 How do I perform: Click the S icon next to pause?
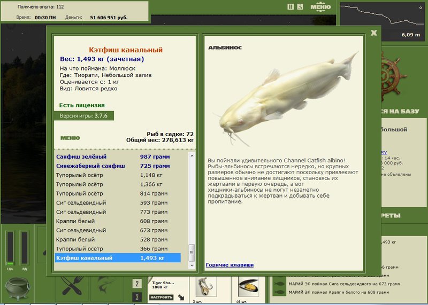tap(300, 7)
